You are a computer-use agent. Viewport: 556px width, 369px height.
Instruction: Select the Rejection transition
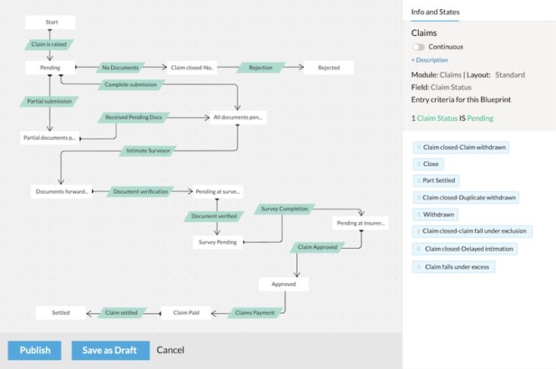[x=260, y=68]
